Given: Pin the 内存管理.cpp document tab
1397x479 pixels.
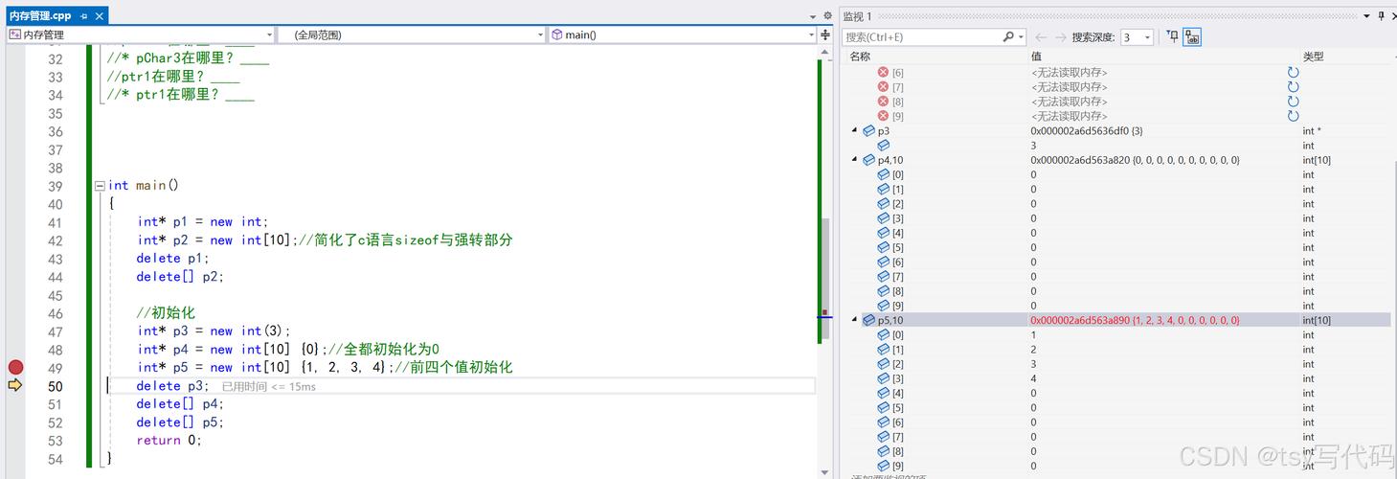Looking at the screenshot, I should pyautogui.click(x=83, y=16).
